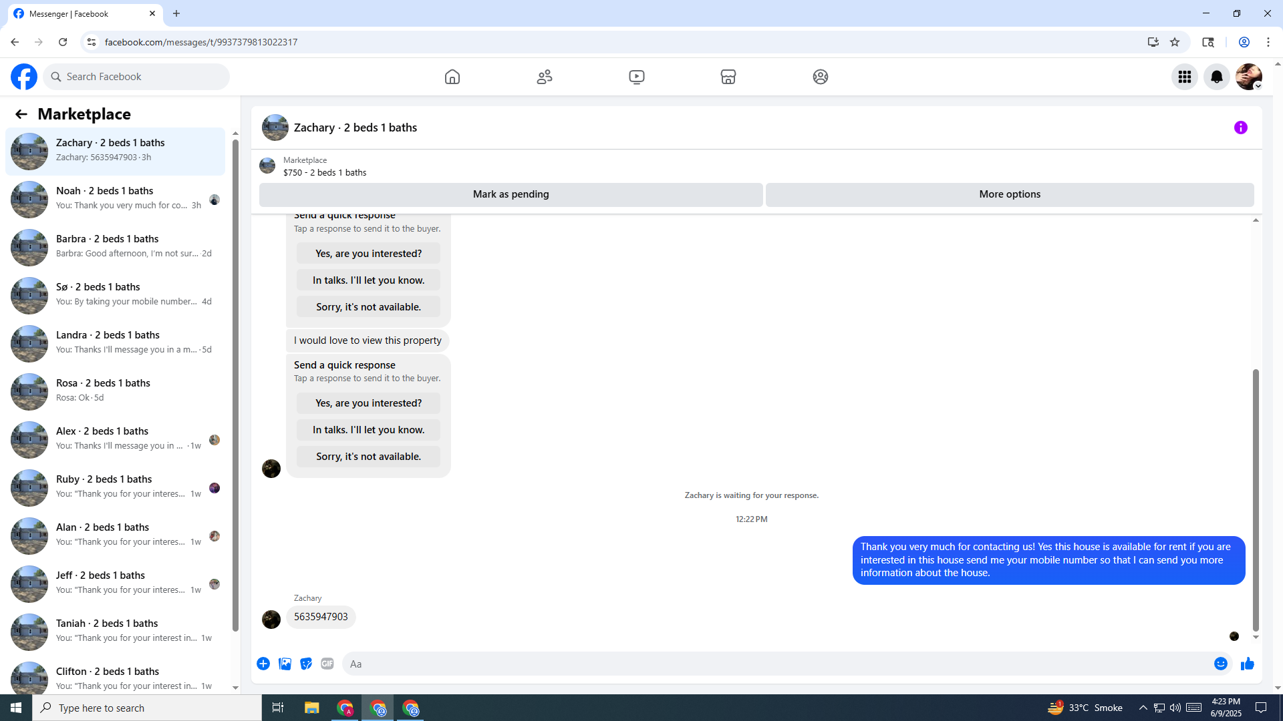This screenshot has height=721, width=1283.
Task: Open the Marketplace storefront icon
Action: pyautogui.click(x=728, y=77)
